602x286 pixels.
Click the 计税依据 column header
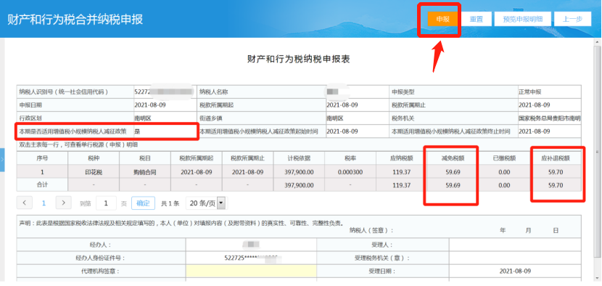coord(299,158)
